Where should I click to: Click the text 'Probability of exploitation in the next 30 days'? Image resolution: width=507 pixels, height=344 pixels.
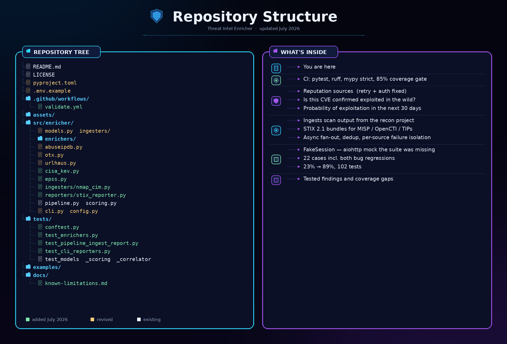[362, 108]
